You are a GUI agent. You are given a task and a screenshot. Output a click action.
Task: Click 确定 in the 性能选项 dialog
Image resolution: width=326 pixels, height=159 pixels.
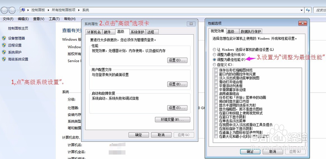[250, 152]
